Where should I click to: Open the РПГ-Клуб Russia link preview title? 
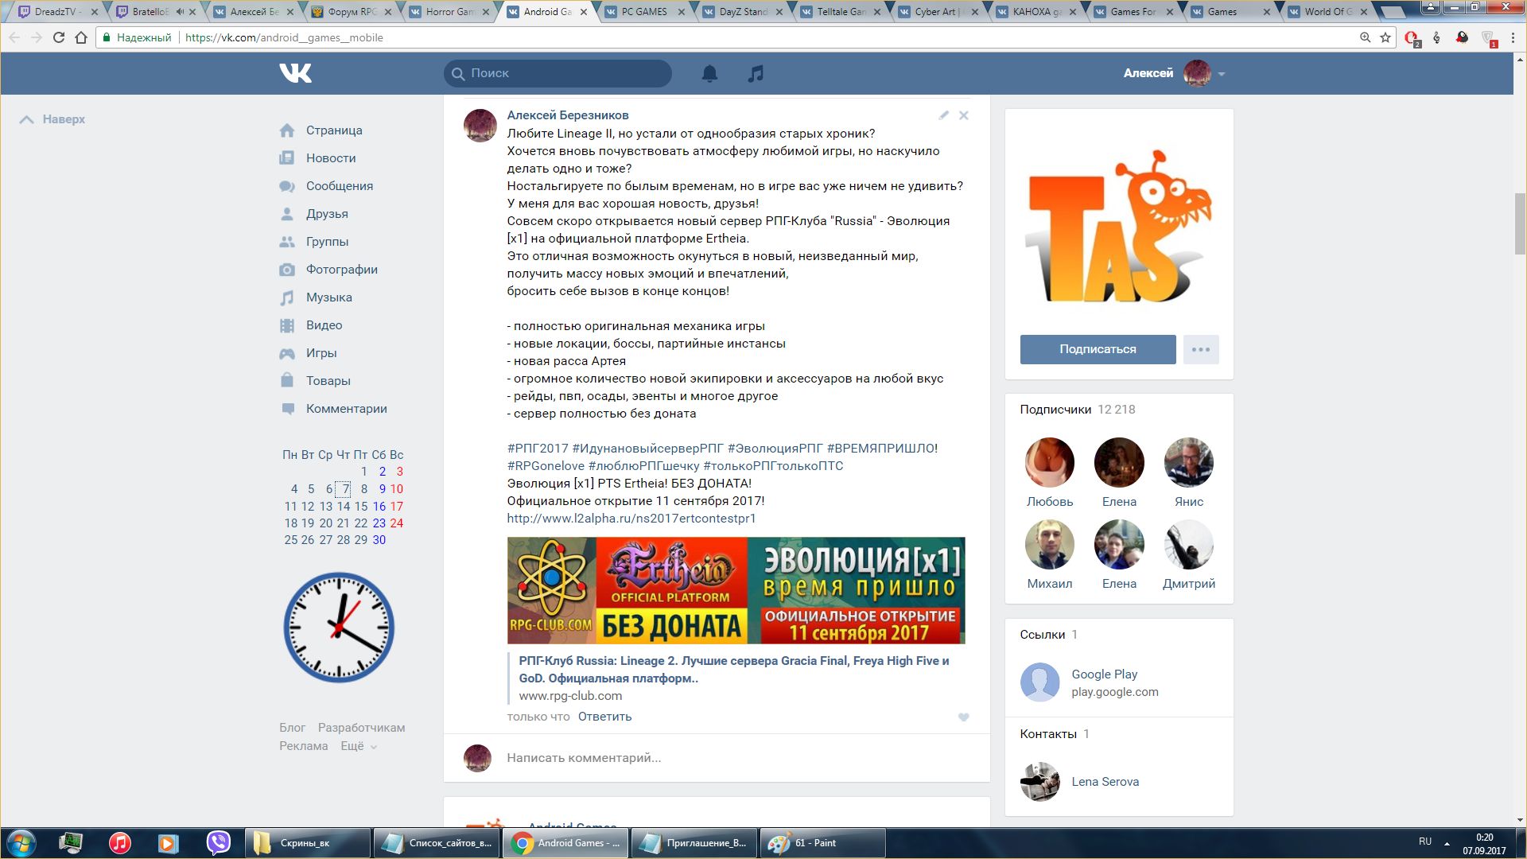pos(734,670)
